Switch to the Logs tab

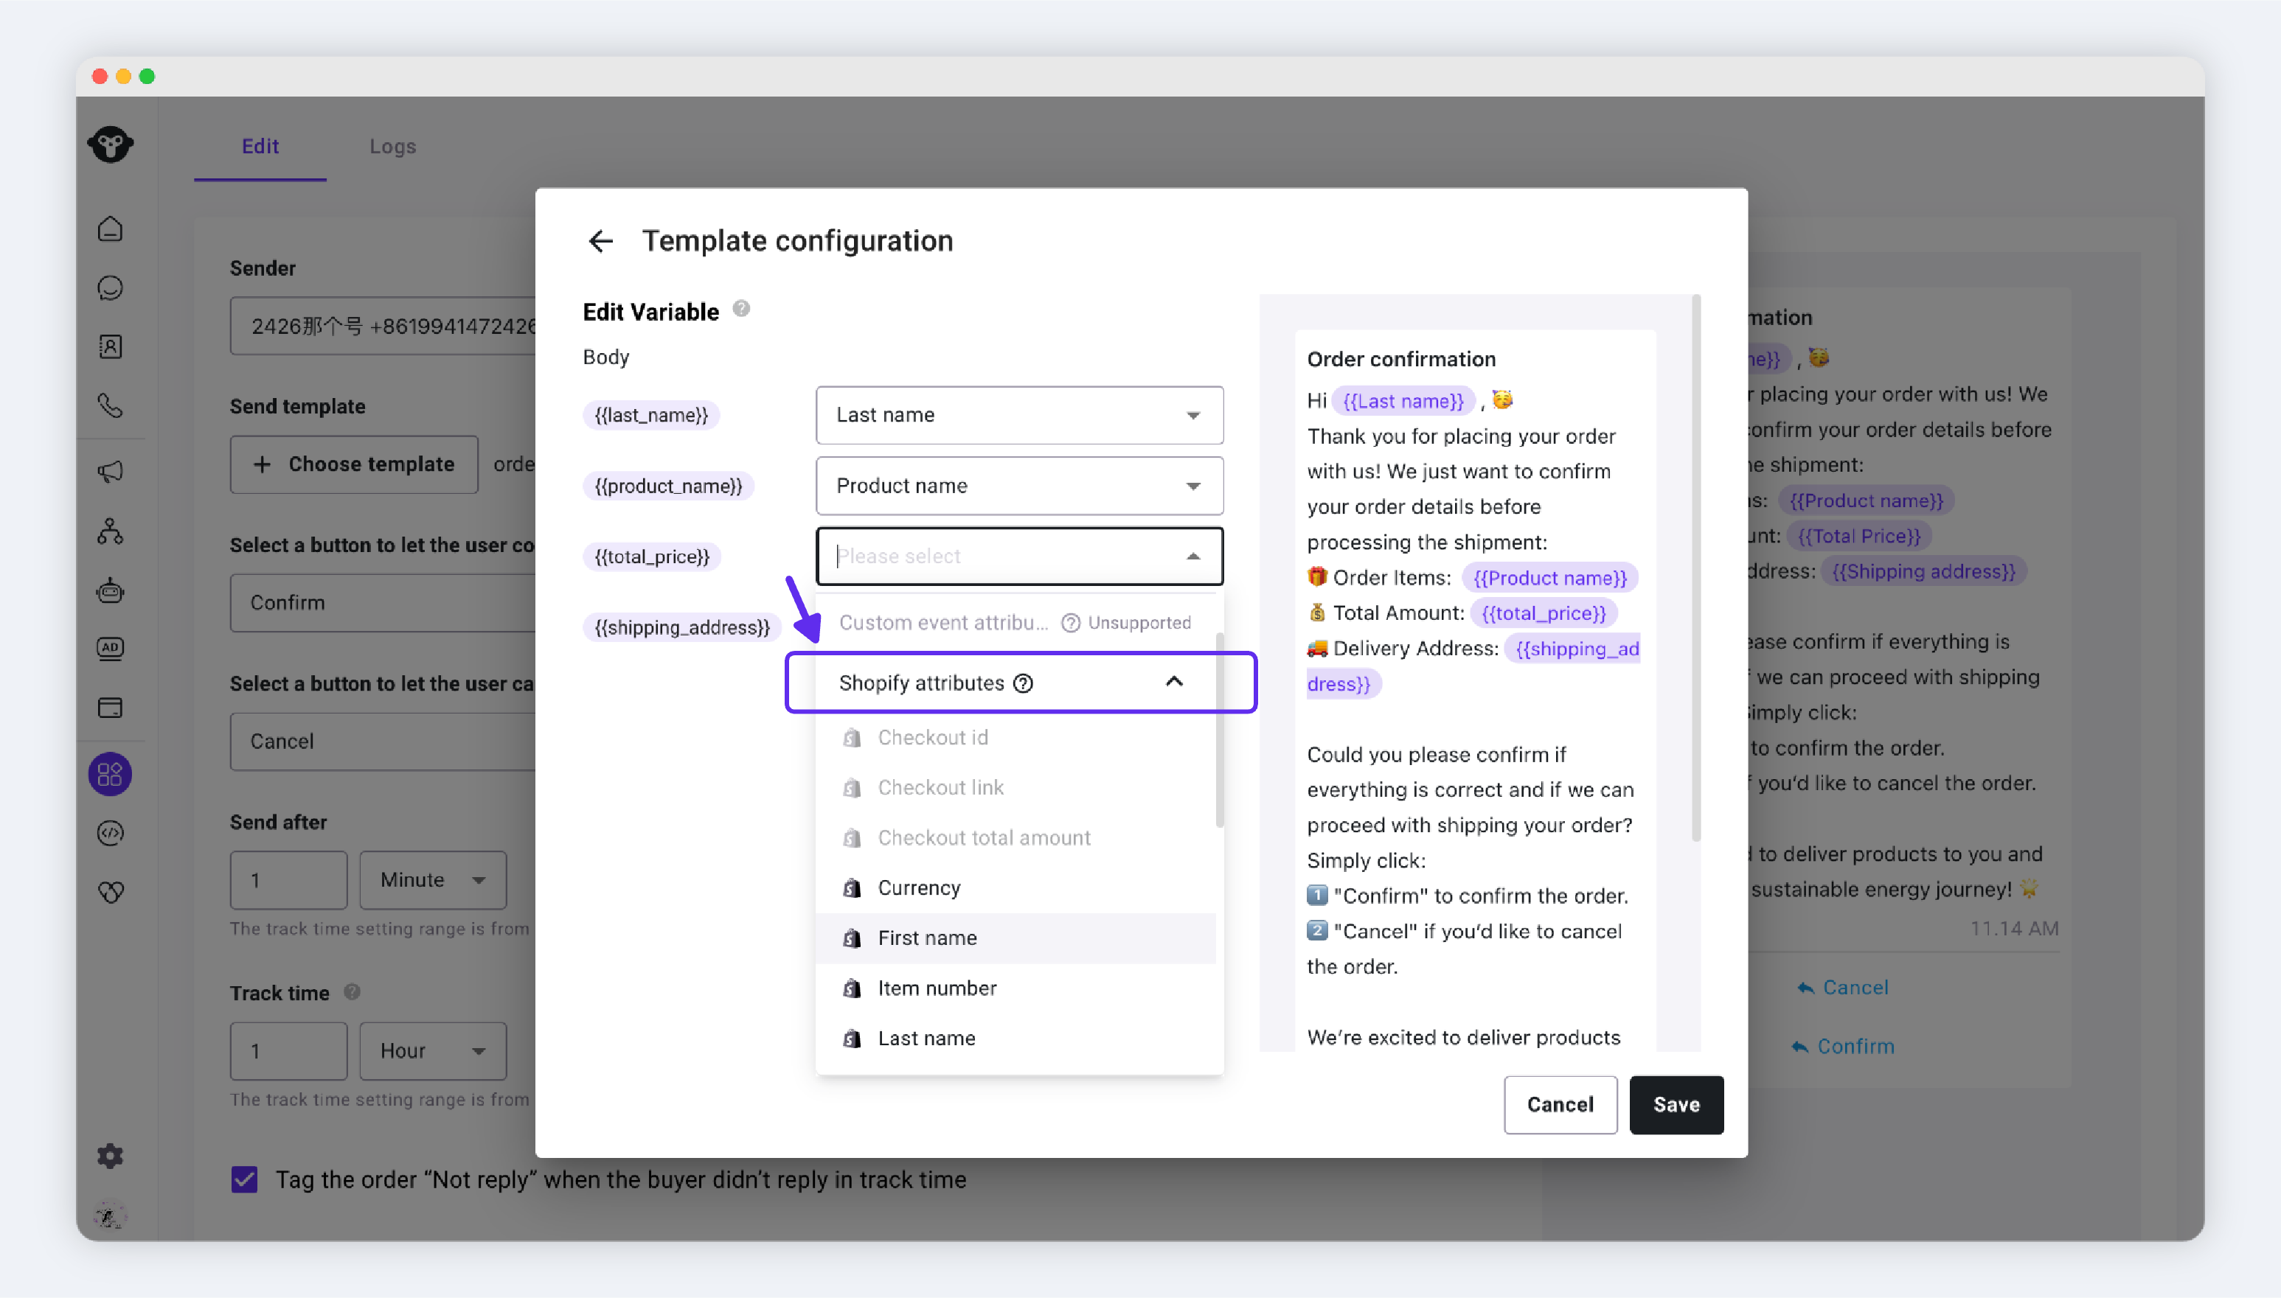point(392,146)
